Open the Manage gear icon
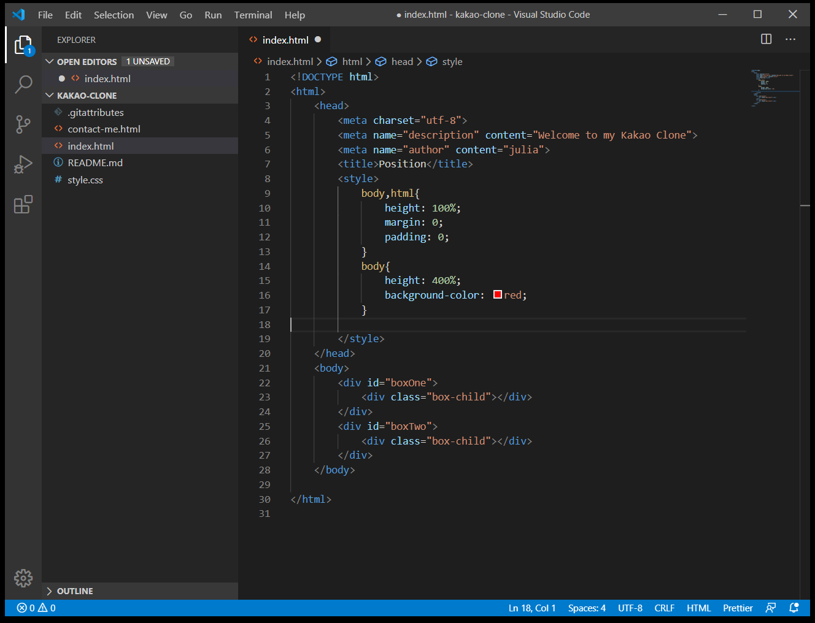The image size is (815, 623). tap(23, 578)
